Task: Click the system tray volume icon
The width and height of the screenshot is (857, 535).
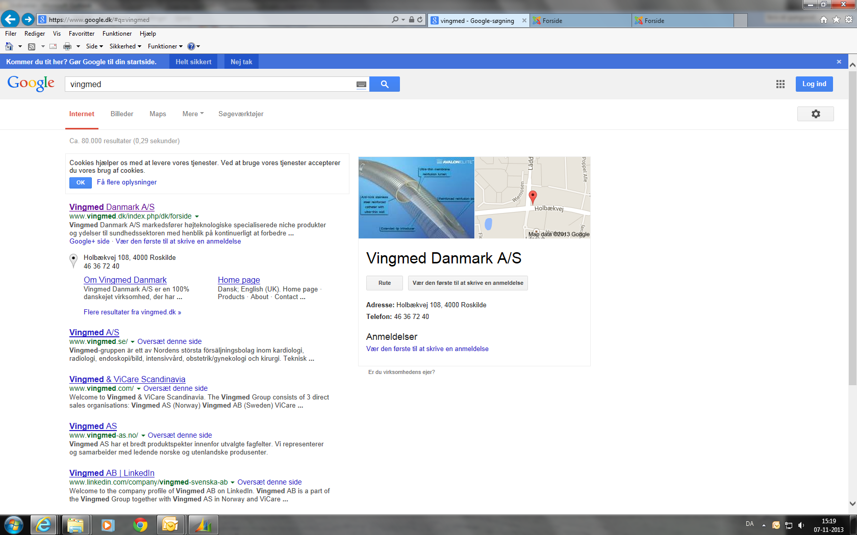Action: 801,525
